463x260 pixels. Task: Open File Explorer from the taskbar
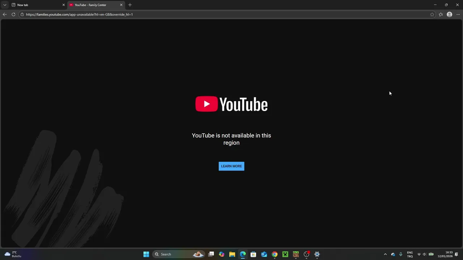(x=232, y=254)
